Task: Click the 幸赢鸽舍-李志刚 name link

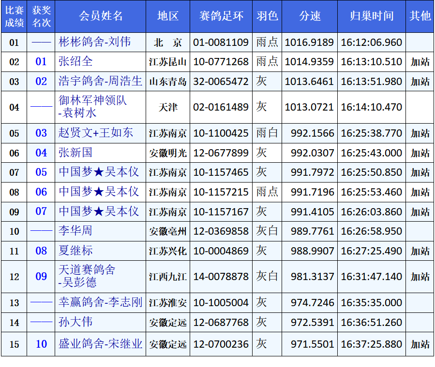Action: 100,302
